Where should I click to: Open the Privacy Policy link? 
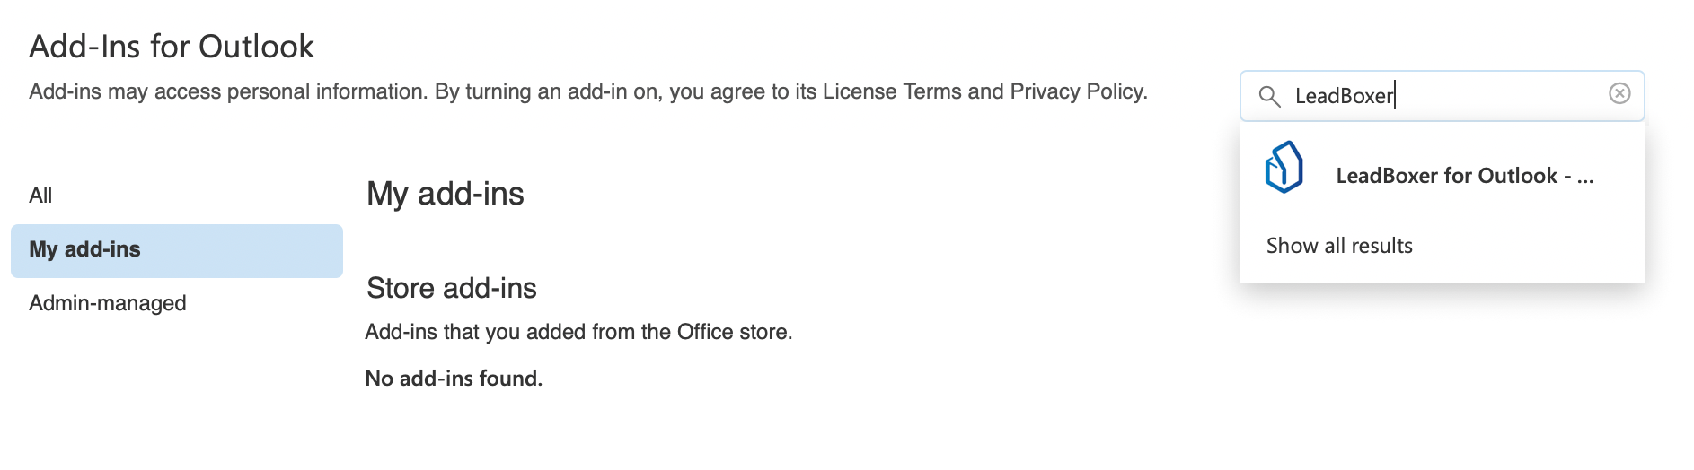point(1077,91)
